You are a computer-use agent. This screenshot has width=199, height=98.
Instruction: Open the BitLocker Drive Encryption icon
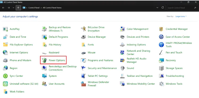(83, 29)
